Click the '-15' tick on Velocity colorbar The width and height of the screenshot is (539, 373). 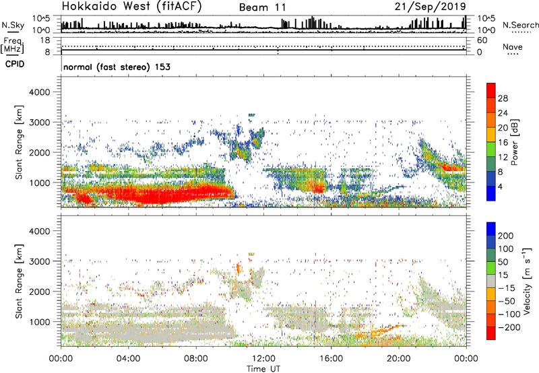(x=507, y=287)
